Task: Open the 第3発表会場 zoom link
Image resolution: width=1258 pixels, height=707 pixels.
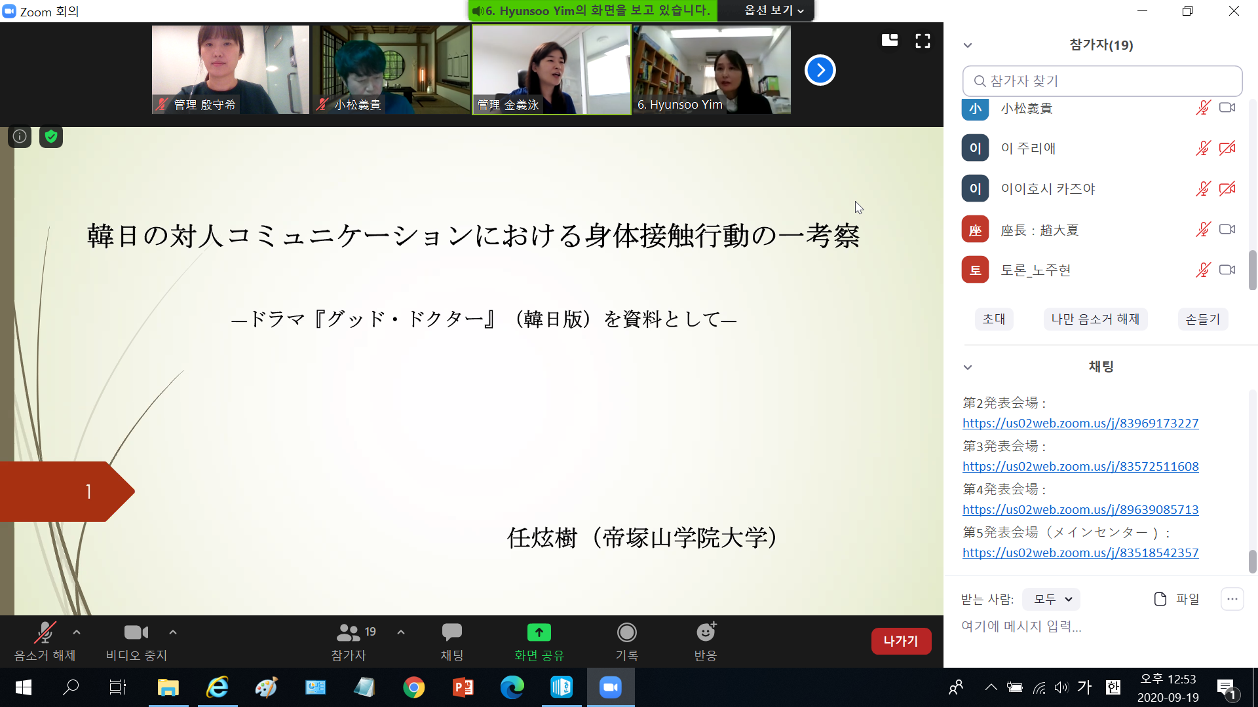Action: pyautogui.click(x=1080, y=466)
